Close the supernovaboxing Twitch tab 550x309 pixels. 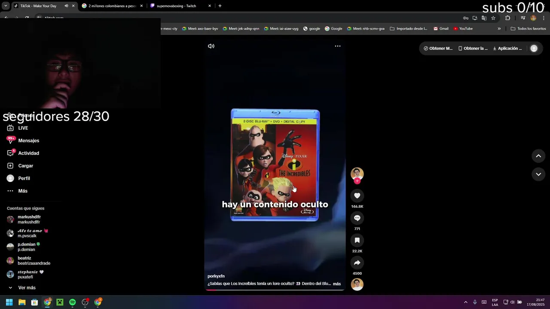click(x=210, y=6)
